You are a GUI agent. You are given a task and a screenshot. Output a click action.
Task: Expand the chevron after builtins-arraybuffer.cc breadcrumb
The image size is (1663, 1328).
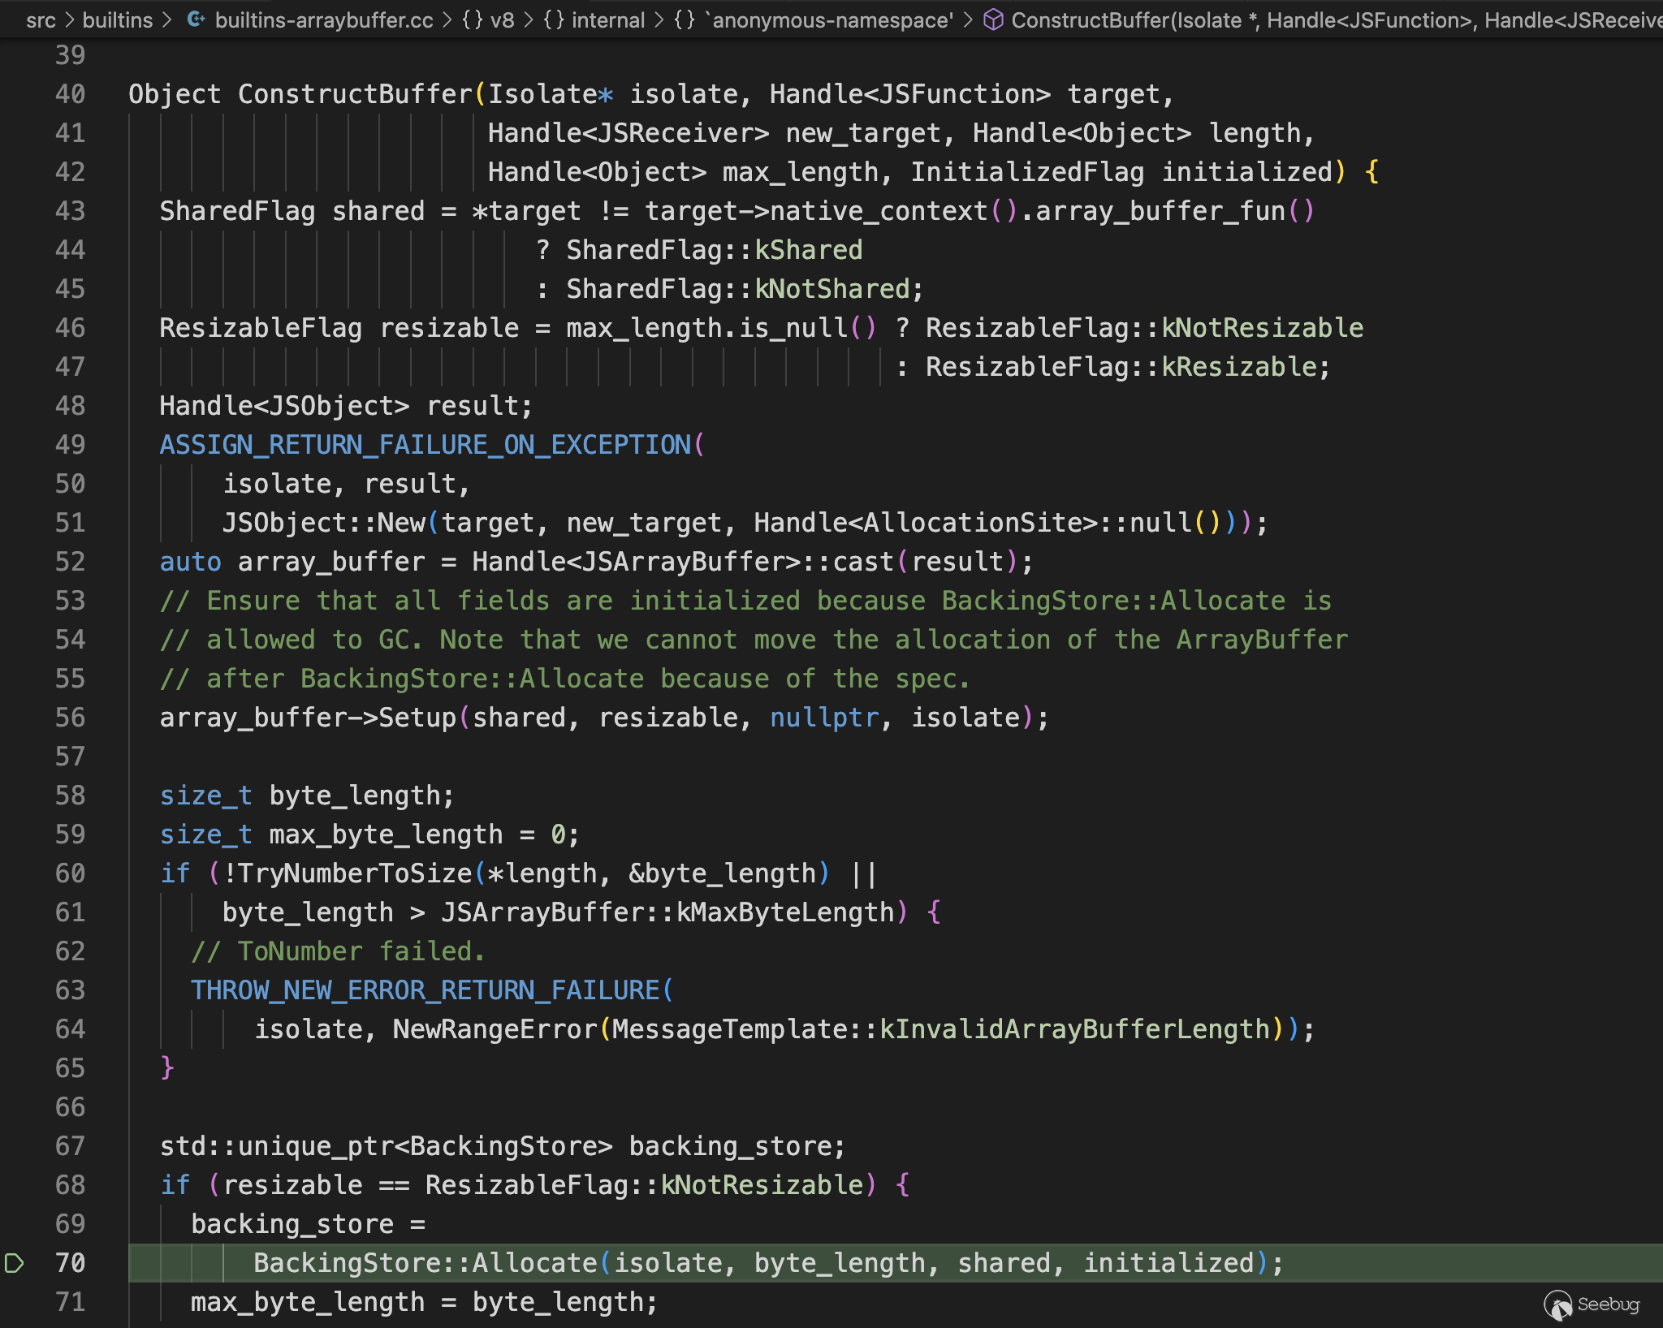coord(447,19)
